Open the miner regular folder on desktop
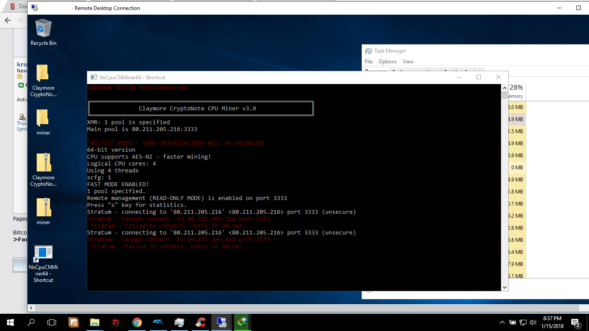 44,122
